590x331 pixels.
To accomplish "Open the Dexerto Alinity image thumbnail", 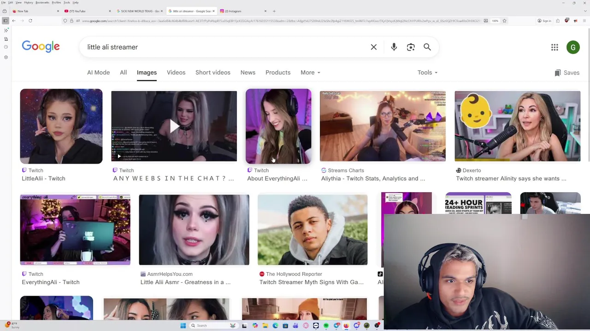I will (517, 126).
